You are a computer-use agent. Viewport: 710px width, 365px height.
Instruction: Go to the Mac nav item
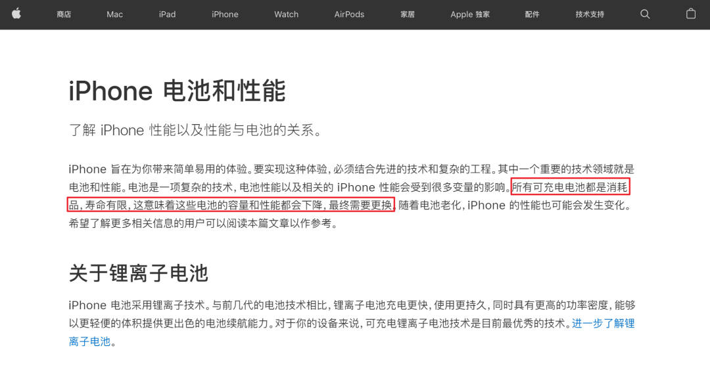114,14
